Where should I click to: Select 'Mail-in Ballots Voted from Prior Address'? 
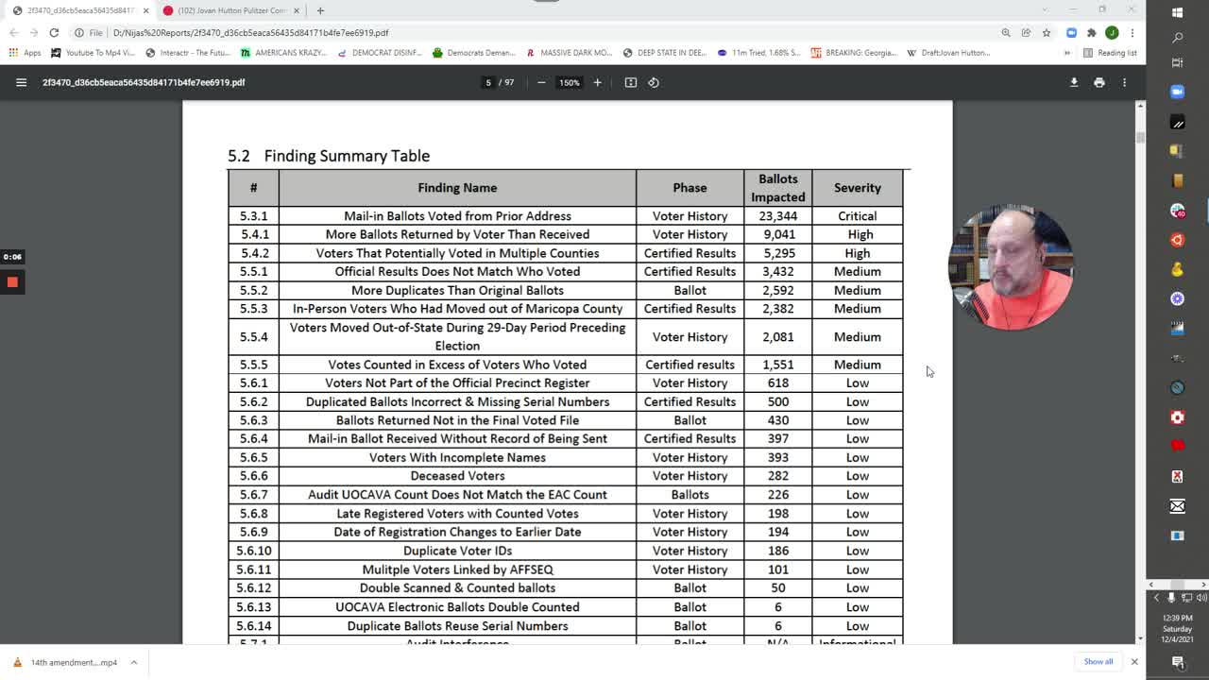click(457, 216)
